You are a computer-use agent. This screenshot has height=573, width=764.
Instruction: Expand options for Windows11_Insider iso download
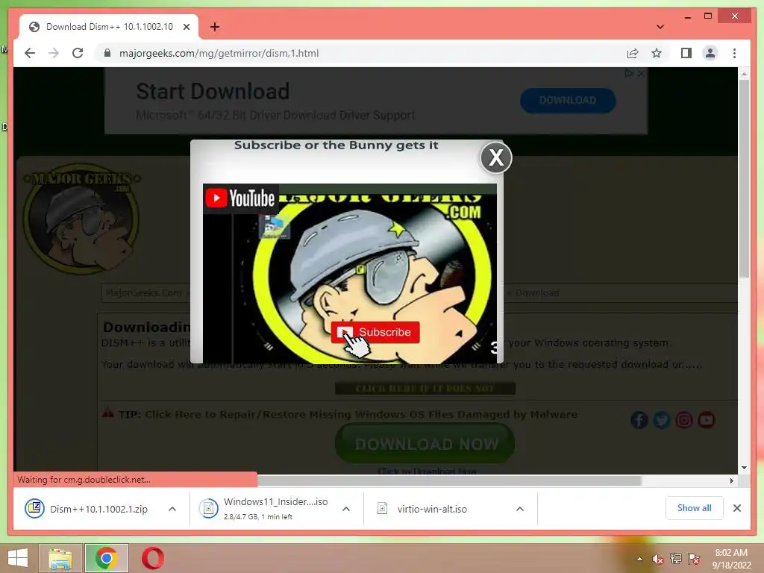point(346,509)
